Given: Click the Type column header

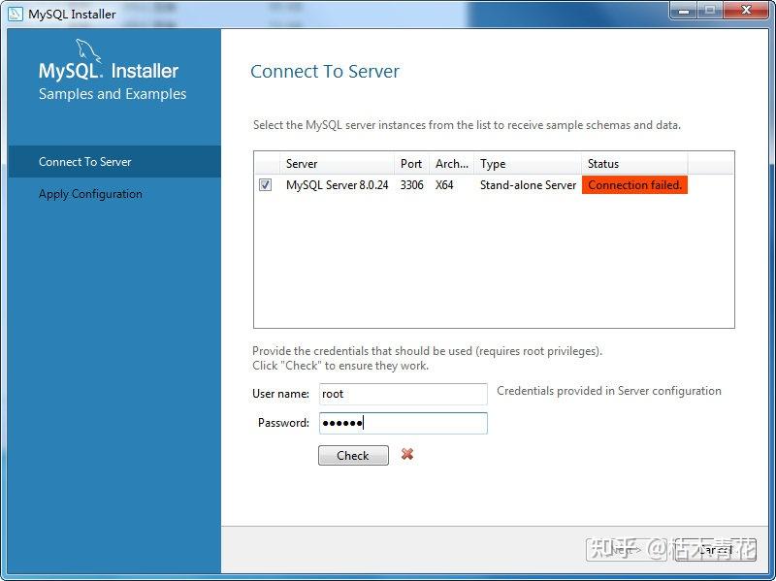Looking at the screenshot, I should (x=528, y=163).
